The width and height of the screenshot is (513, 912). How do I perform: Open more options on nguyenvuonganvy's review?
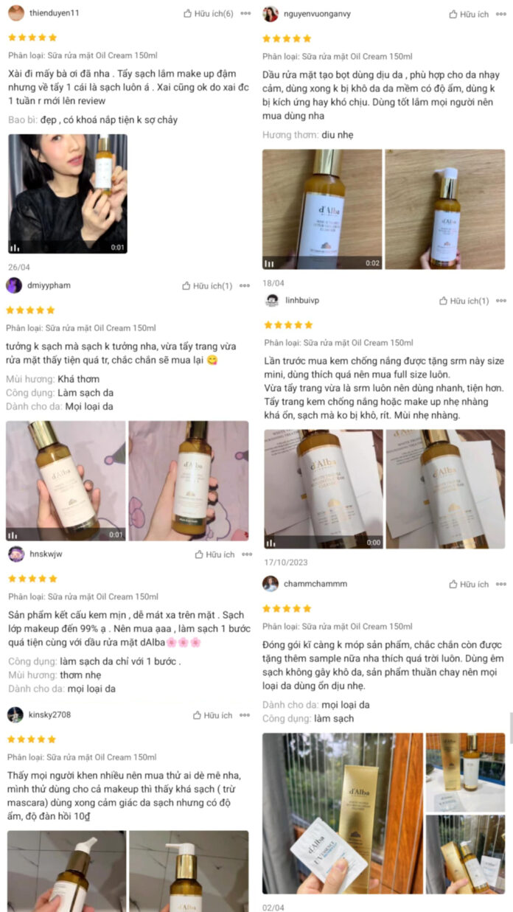[501, 14]
